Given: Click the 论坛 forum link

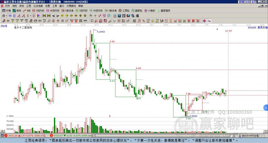Looking at the screenshot, I should (x=247, y=2).
